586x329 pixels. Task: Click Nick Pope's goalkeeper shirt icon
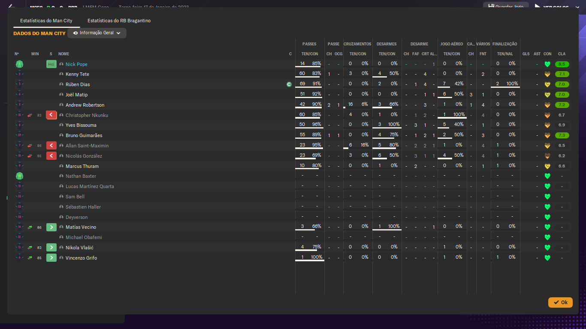click(x=19, y=64)
